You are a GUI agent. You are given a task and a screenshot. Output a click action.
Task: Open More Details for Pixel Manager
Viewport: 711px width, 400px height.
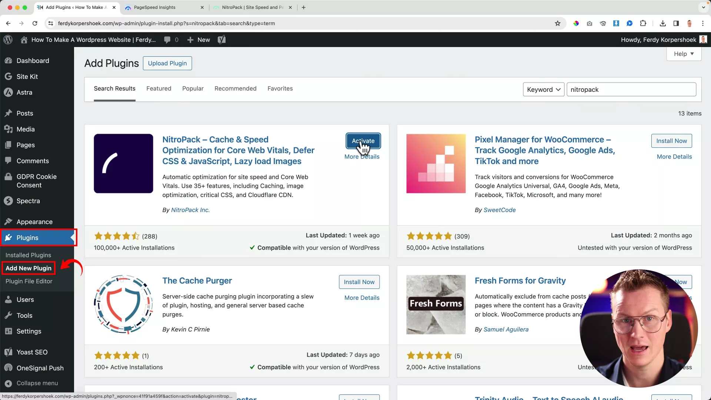tap(674, 156)
